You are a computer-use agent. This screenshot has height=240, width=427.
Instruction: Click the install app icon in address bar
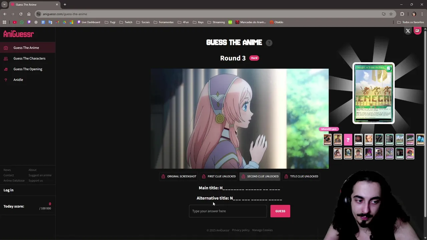click(384, 14)
